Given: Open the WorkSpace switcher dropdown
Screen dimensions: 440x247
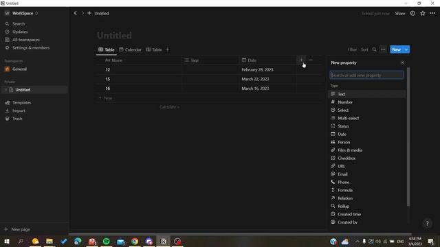Looking at the screenshot, I should (21, 13).
